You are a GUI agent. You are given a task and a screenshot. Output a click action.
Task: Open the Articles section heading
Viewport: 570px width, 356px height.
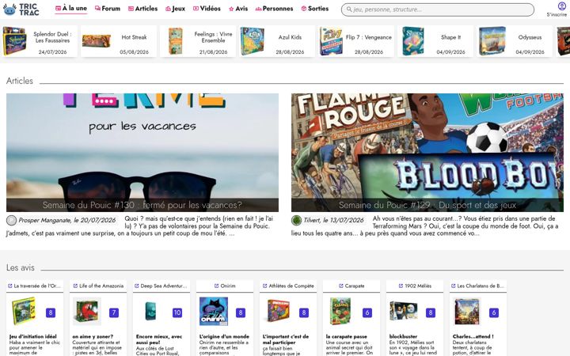pyautogui.click(x=20, y=81)
